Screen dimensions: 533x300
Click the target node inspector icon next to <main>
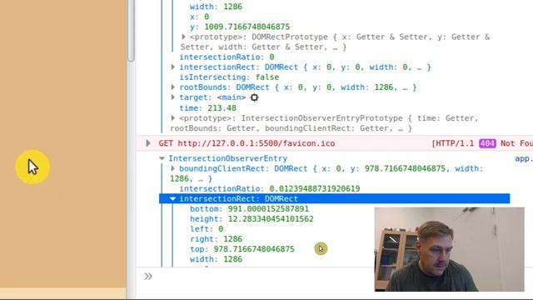pos(254,97)
